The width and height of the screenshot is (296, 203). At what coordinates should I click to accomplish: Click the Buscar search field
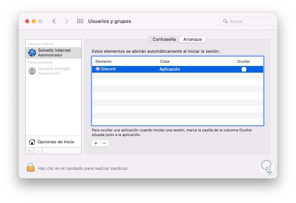[x=247, y=21]
